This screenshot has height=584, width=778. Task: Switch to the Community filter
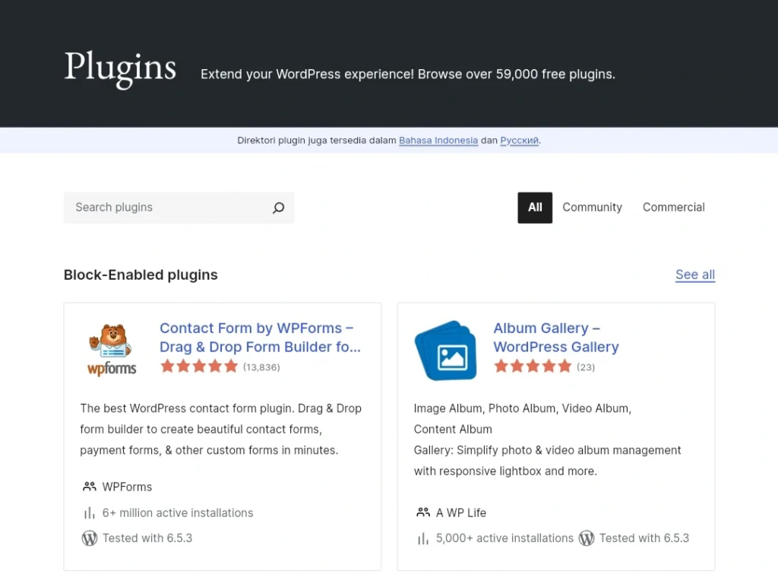[592, 208]
